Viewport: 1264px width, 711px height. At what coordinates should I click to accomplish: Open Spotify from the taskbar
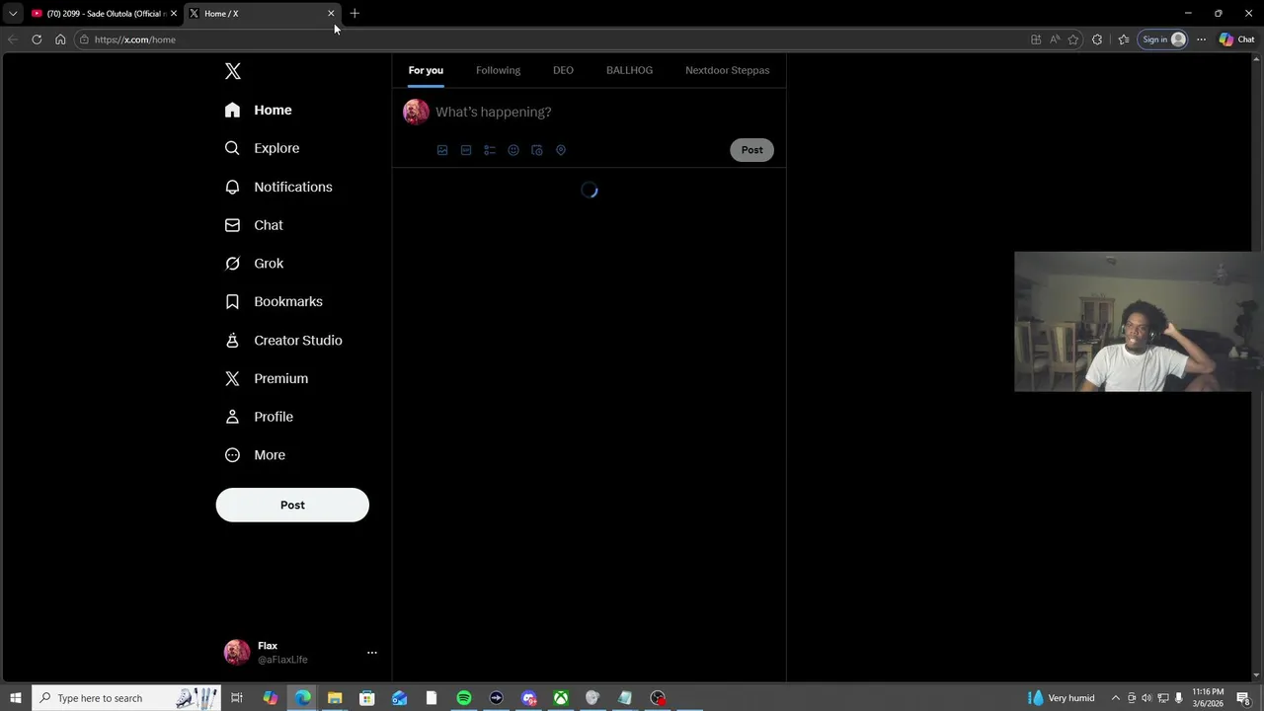click(464, 698)
